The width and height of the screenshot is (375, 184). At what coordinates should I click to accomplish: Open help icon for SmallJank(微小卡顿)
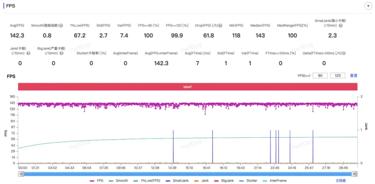(x=341, y=26)
